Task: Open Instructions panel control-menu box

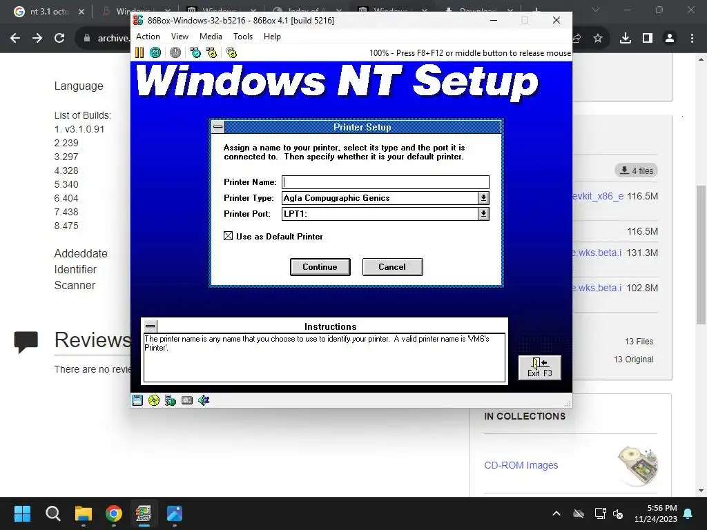Action: [x=151, y=326]
